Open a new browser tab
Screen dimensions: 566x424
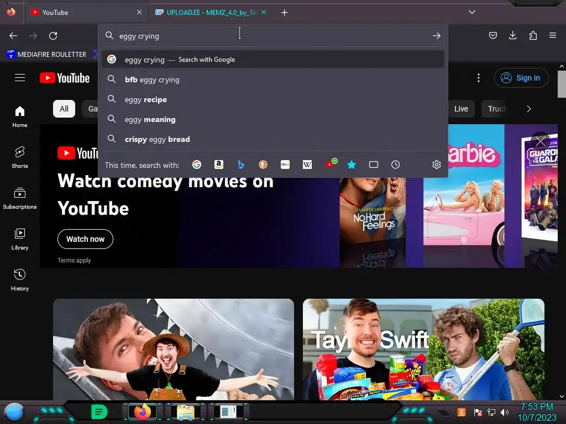click(x=285, y=13)
